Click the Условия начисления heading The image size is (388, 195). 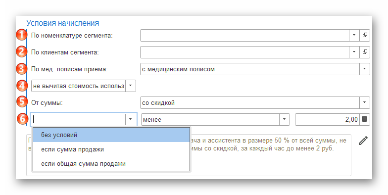point(62,23)
